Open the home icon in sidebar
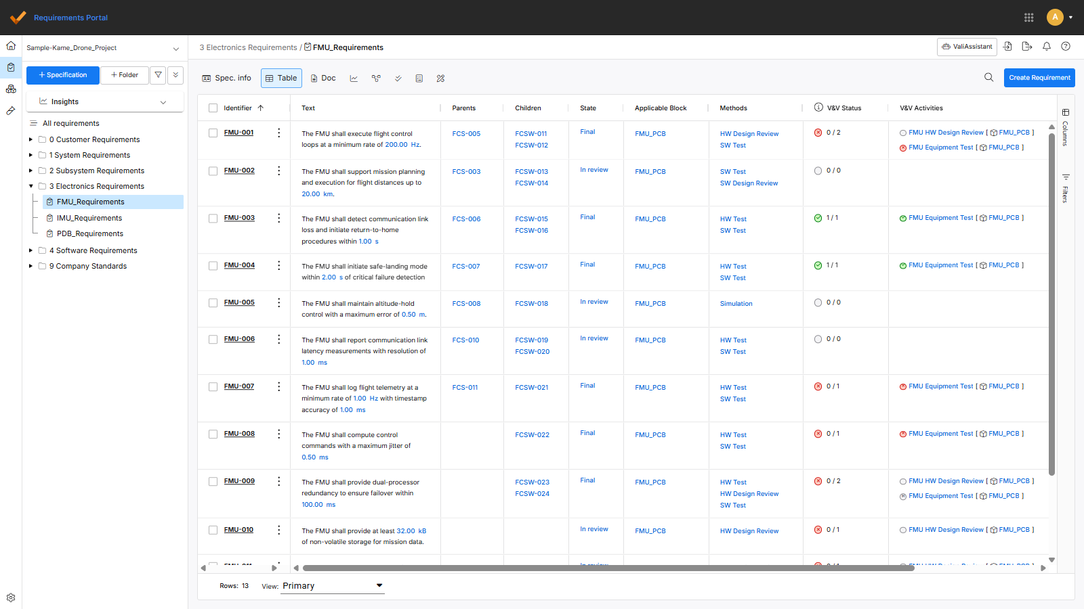Image resolution: width=1084 pixels, height=609 pixels. [x=11, y=46]
